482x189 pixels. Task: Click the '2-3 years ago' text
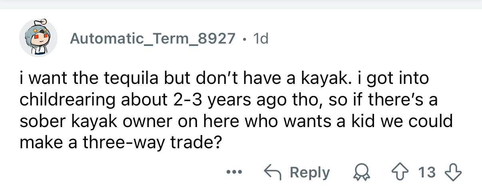(218, 100)
